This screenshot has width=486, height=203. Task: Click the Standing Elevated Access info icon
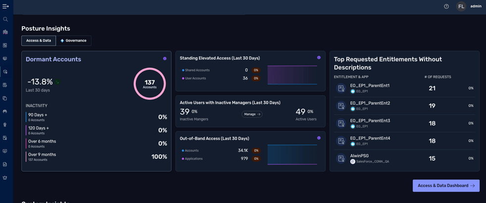click(319, 58)
